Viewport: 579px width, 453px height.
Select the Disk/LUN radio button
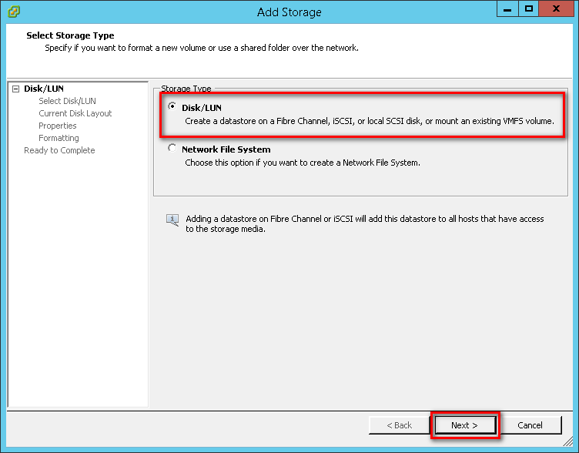[172, 106]
